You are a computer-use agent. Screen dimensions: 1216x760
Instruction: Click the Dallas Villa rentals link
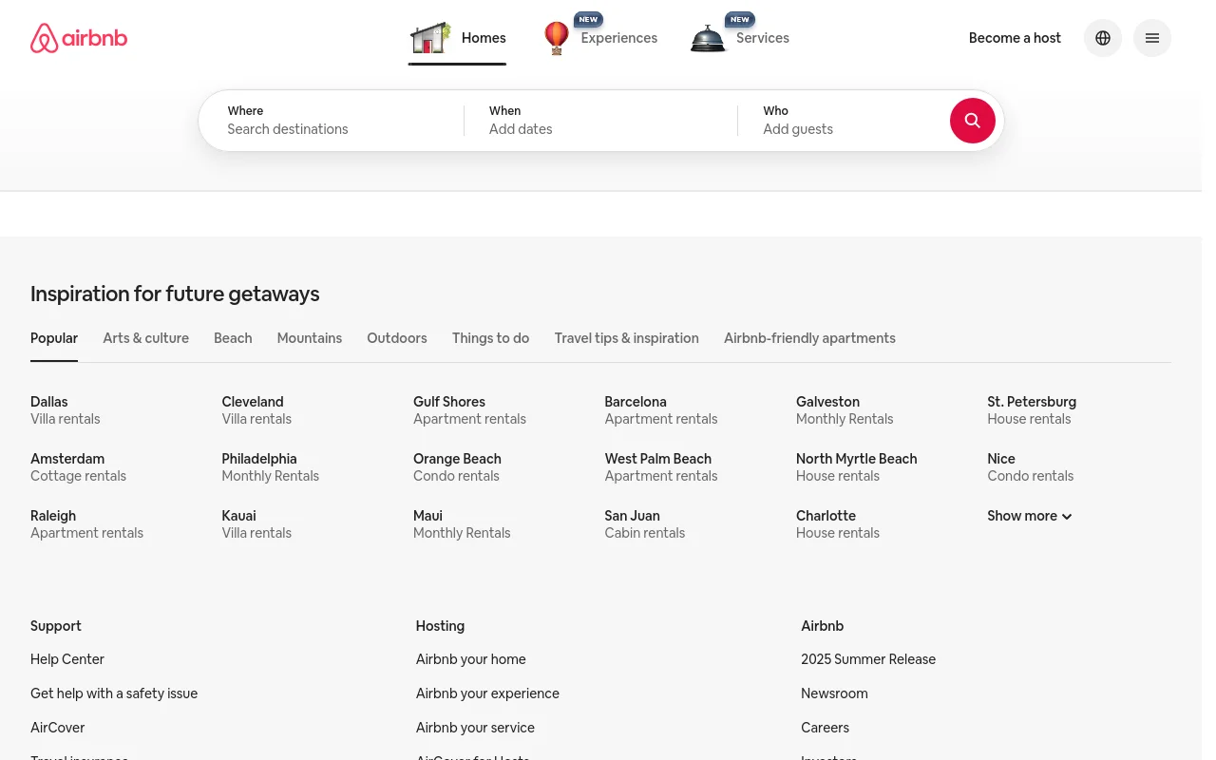65,410
